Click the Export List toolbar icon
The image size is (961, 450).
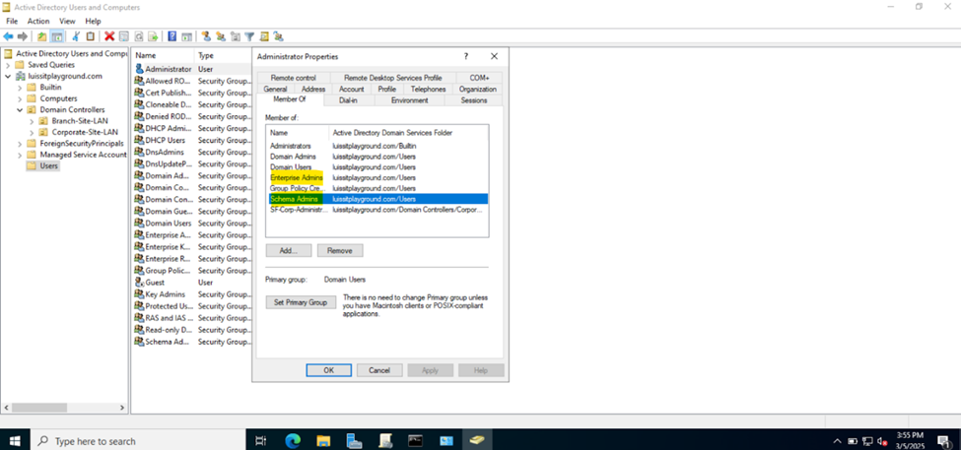[x=153, y=36]
